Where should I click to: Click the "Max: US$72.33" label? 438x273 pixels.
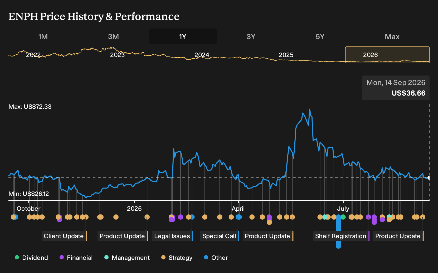click(30, 107)
